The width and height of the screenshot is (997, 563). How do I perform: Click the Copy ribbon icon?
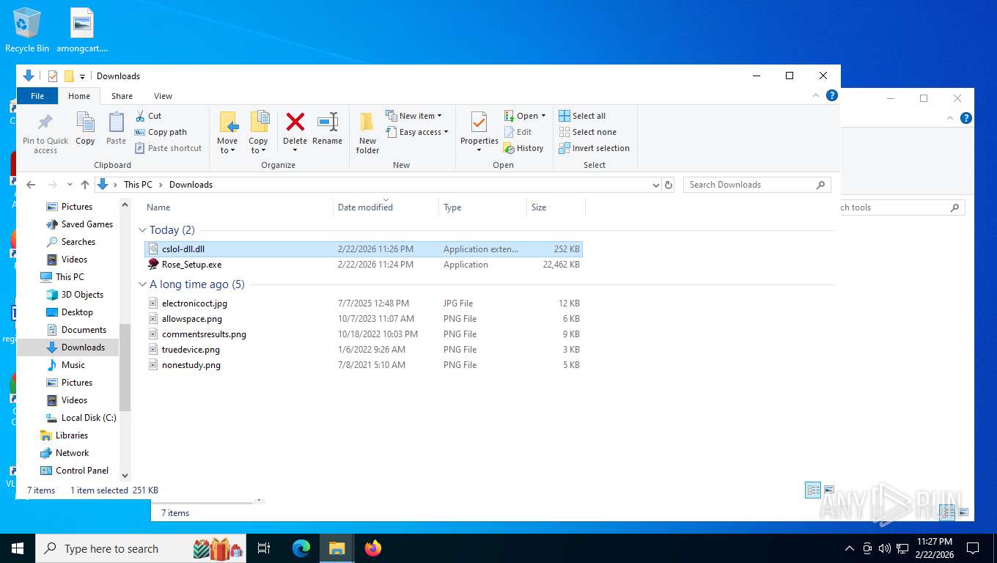coord(85,128)
